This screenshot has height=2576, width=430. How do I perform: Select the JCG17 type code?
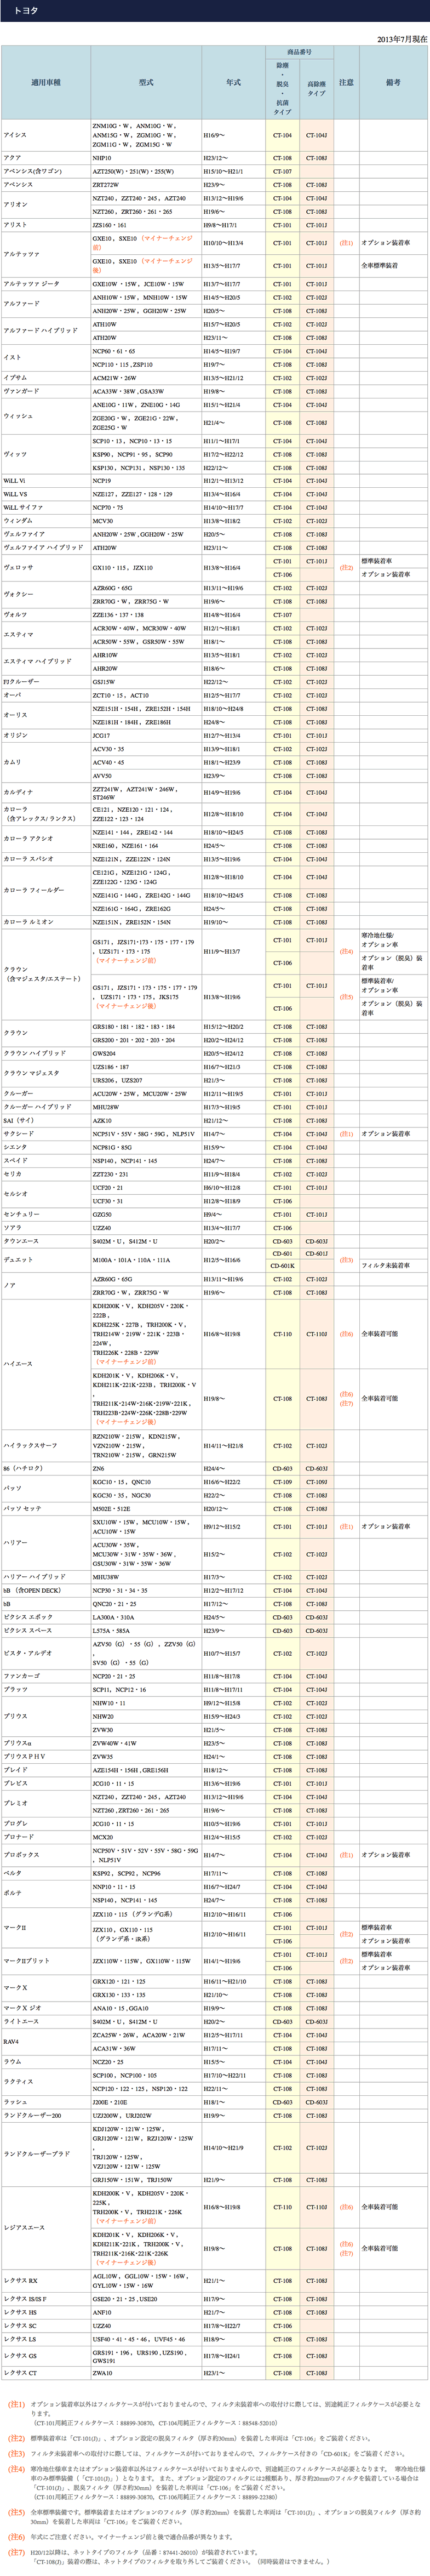tap(102, 735)
